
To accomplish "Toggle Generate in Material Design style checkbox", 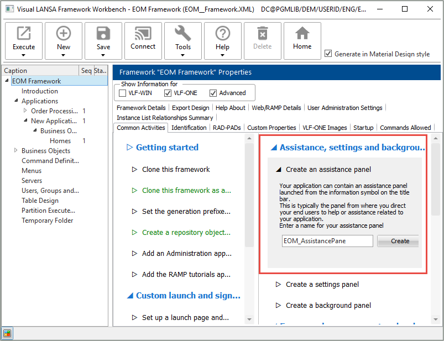I will click(x=328, y=53).
